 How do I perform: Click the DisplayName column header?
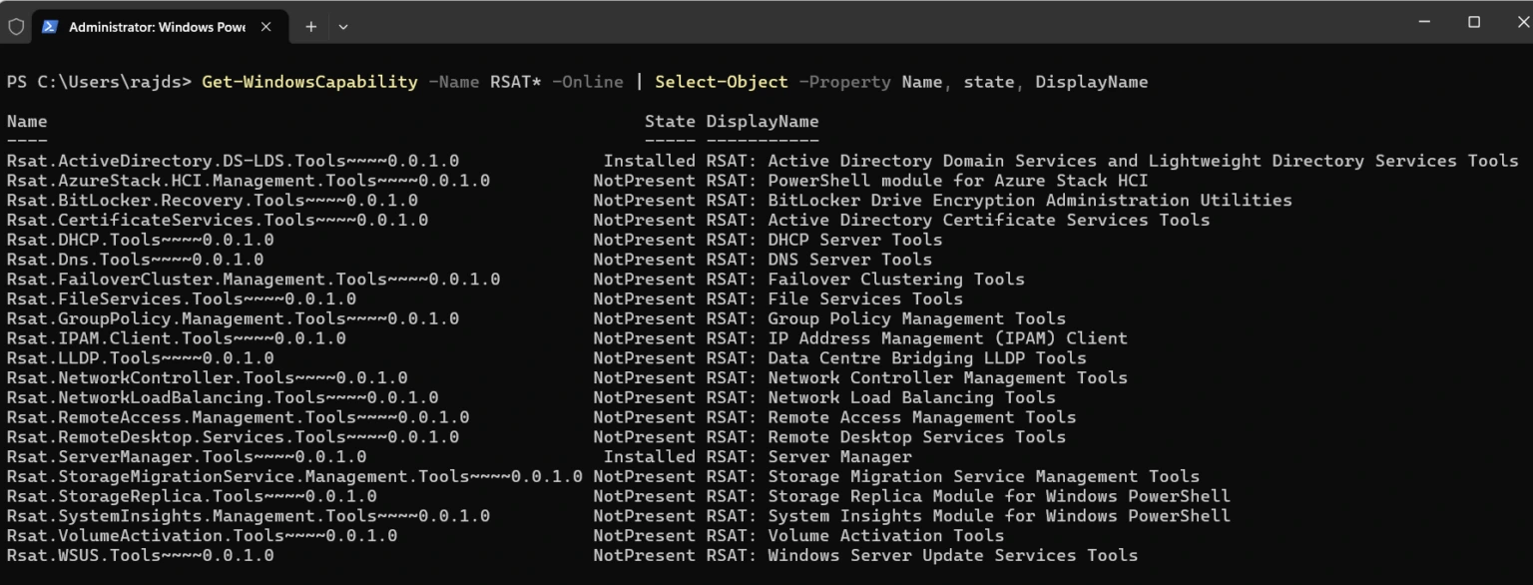[x=763, y=122]
